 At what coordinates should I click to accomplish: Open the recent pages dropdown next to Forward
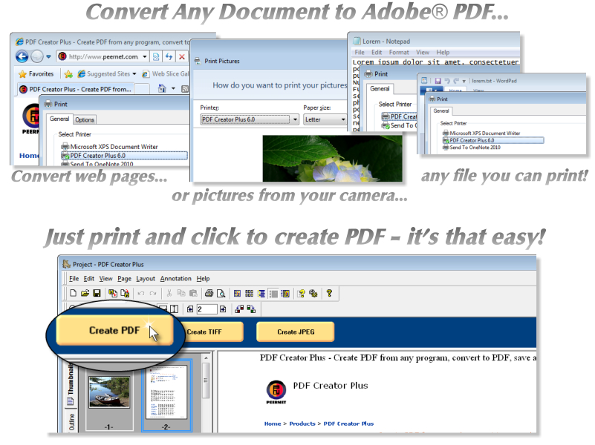tap(48, 57)
